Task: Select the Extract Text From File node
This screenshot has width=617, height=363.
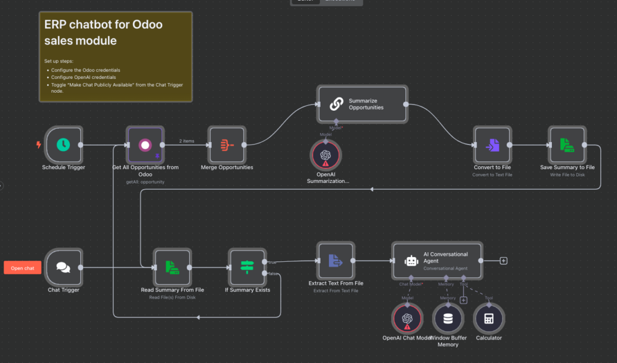Action: pos(336,261)
